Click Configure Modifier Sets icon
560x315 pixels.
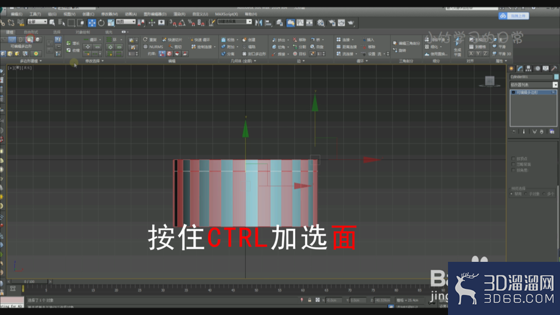point(552,131)
